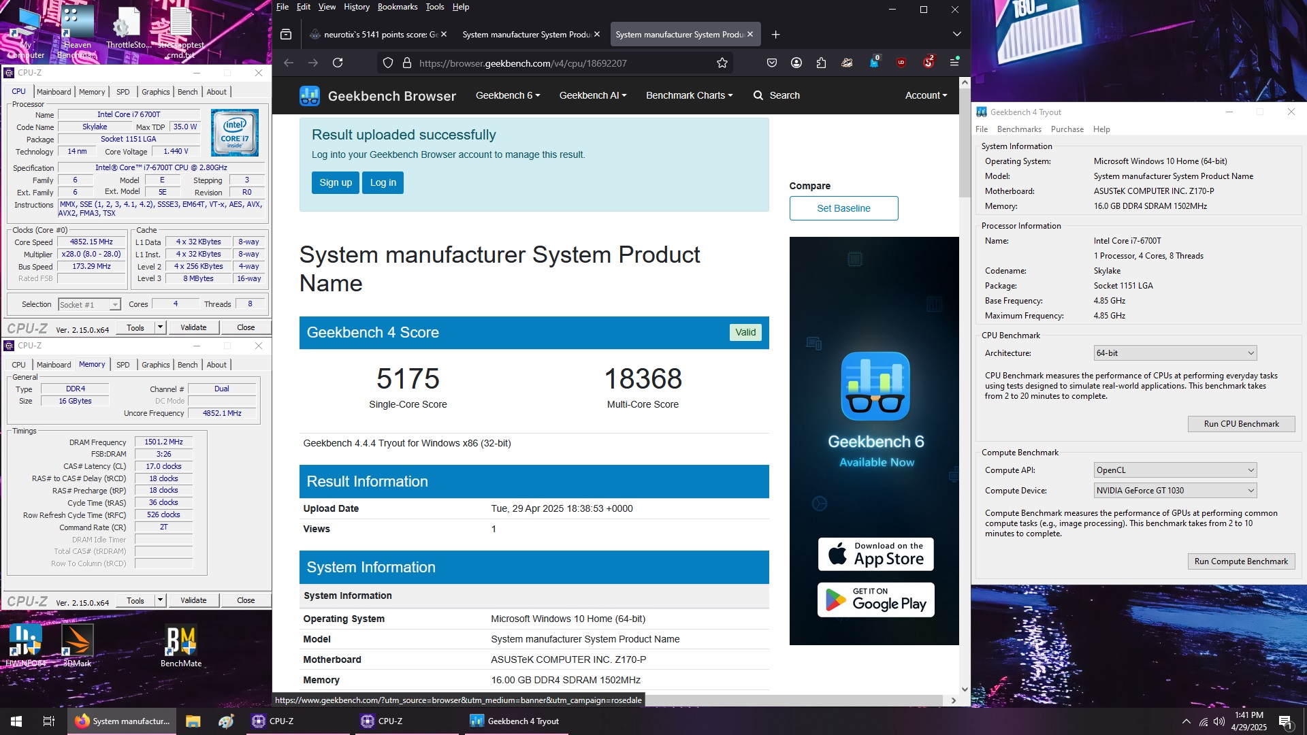
Task: Open File Explorer from the taskbar
Action: coord(193,721)
